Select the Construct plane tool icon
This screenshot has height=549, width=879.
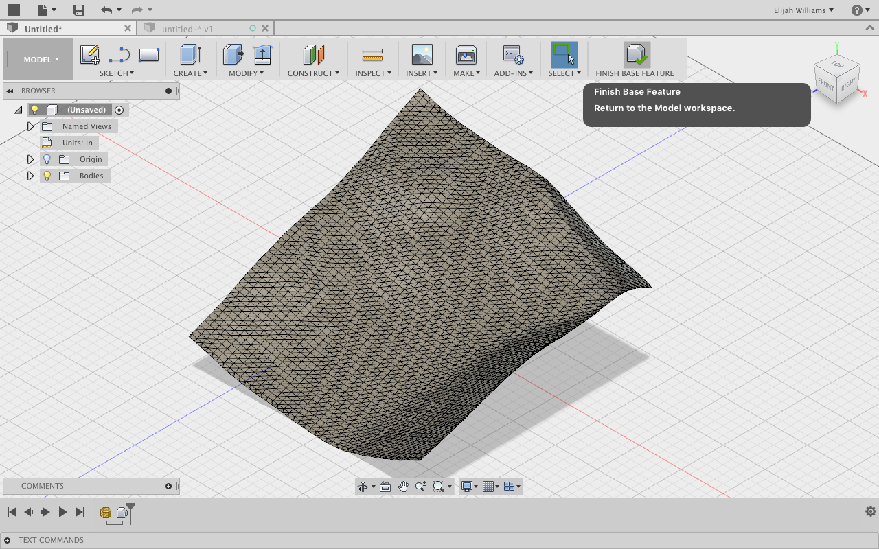(x=313, y=55)
